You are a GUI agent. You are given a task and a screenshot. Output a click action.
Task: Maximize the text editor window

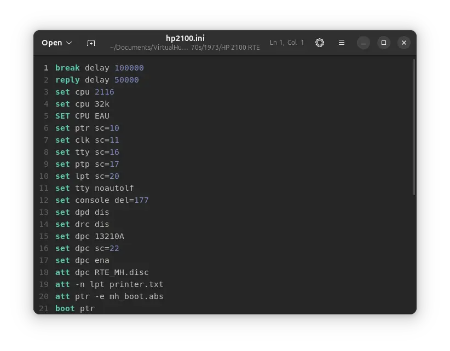click(x=384, y=43)
